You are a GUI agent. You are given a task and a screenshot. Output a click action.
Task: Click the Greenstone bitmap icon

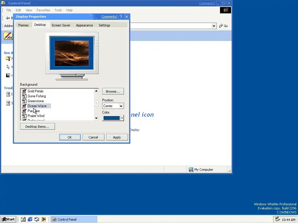click(x=24, y=101)
